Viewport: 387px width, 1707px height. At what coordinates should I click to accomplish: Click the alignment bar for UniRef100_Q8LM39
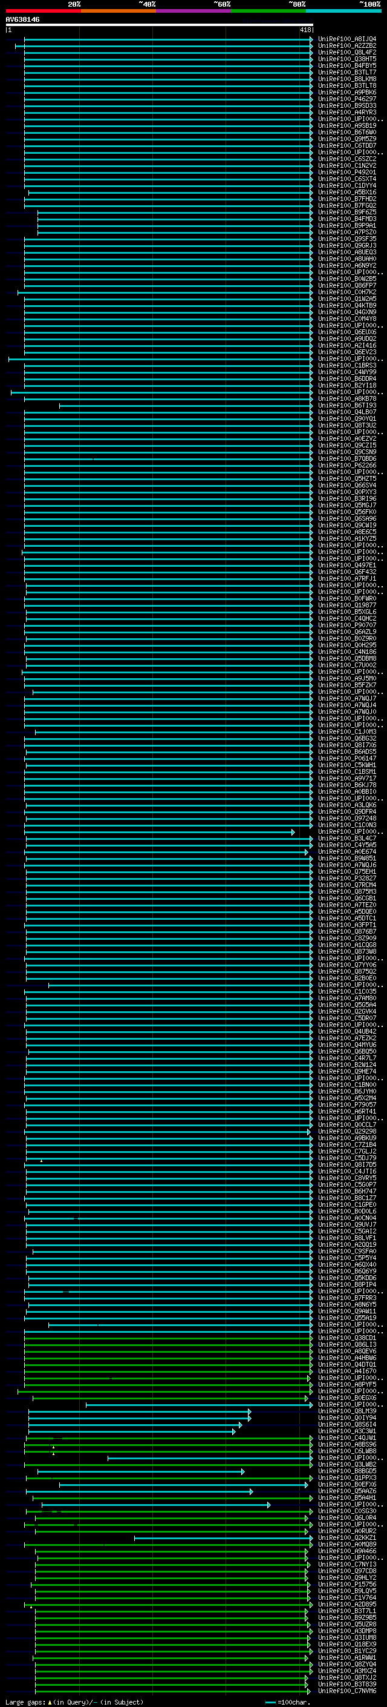click(140, 1411)
